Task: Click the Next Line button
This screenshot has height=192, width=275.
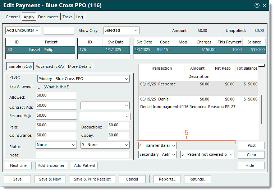Action: click(18, 165)
